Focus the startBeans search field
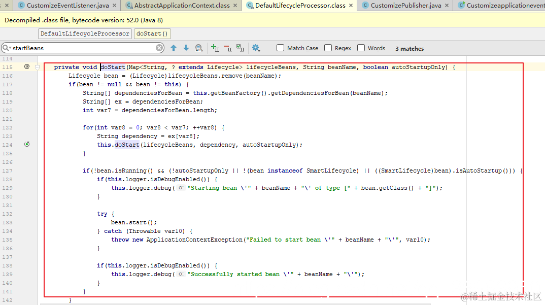545x305 pixels. [83, 48]
